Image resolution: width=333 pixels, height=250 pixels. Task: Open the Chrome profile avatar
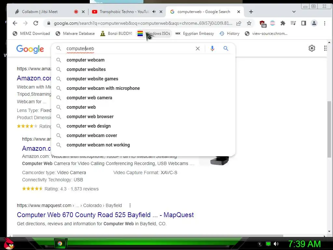314,23
